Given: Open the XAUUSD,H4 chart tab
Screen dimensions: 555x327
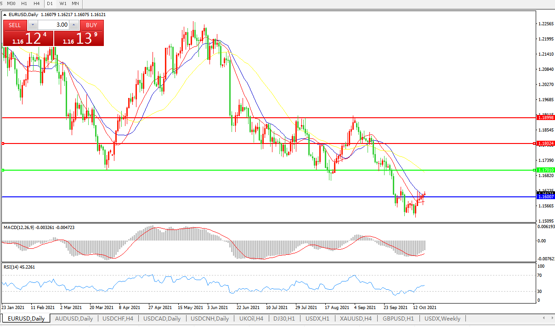Looking at the screenshot, I should coord(356,318).
